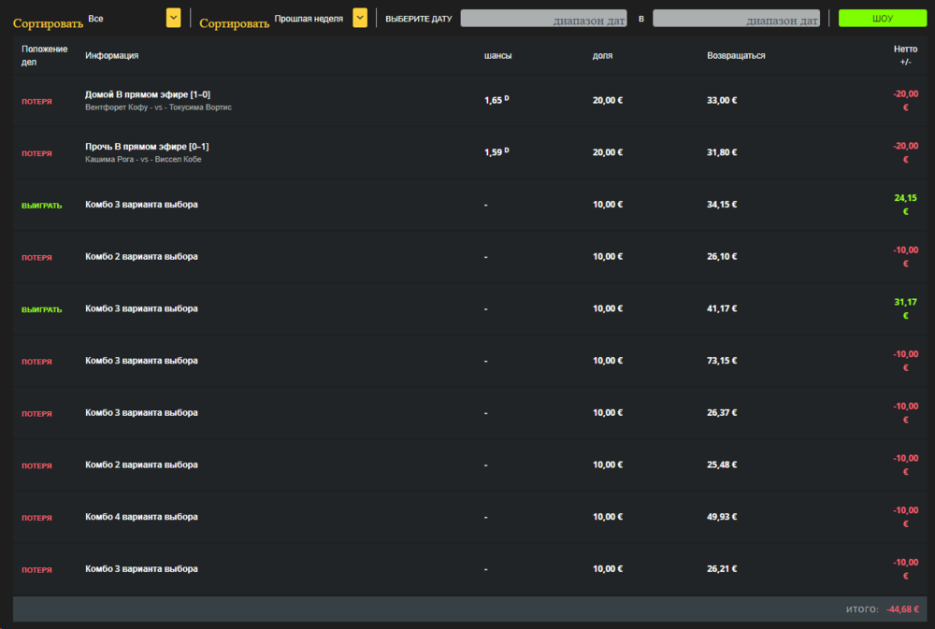Click the ИТОГО total -44,68 €
This screenshot has height=629, width=935.
902,609
